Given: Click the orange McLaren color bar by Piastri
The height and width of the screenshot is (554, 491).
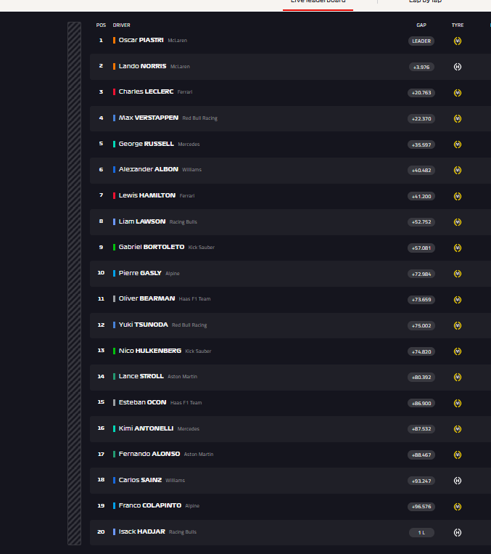Looking at the screenshot, I should point(114,40).
